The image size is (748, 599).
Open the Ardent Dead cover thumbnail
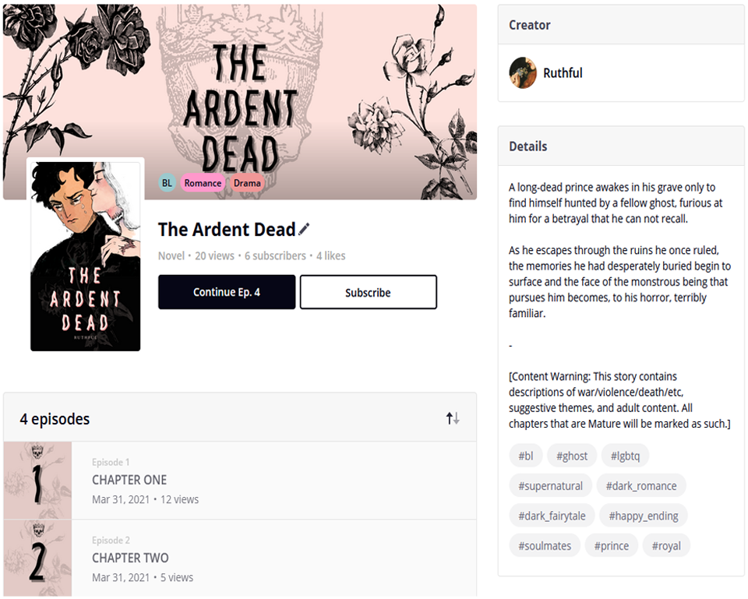click(86, 256)
